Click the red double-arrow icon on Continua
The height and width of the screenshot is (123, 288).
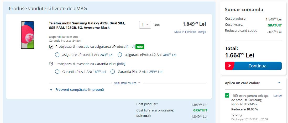pos(229,66)
